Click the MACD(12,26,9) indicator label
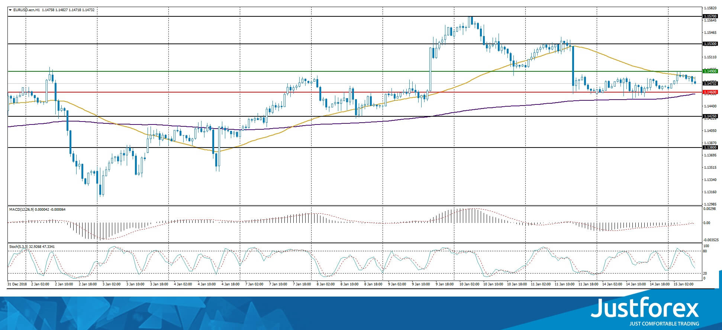 tap(22, 210)
